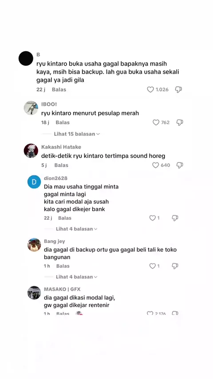Like the comment by user B
213x379 pixels.
[150, 90]
